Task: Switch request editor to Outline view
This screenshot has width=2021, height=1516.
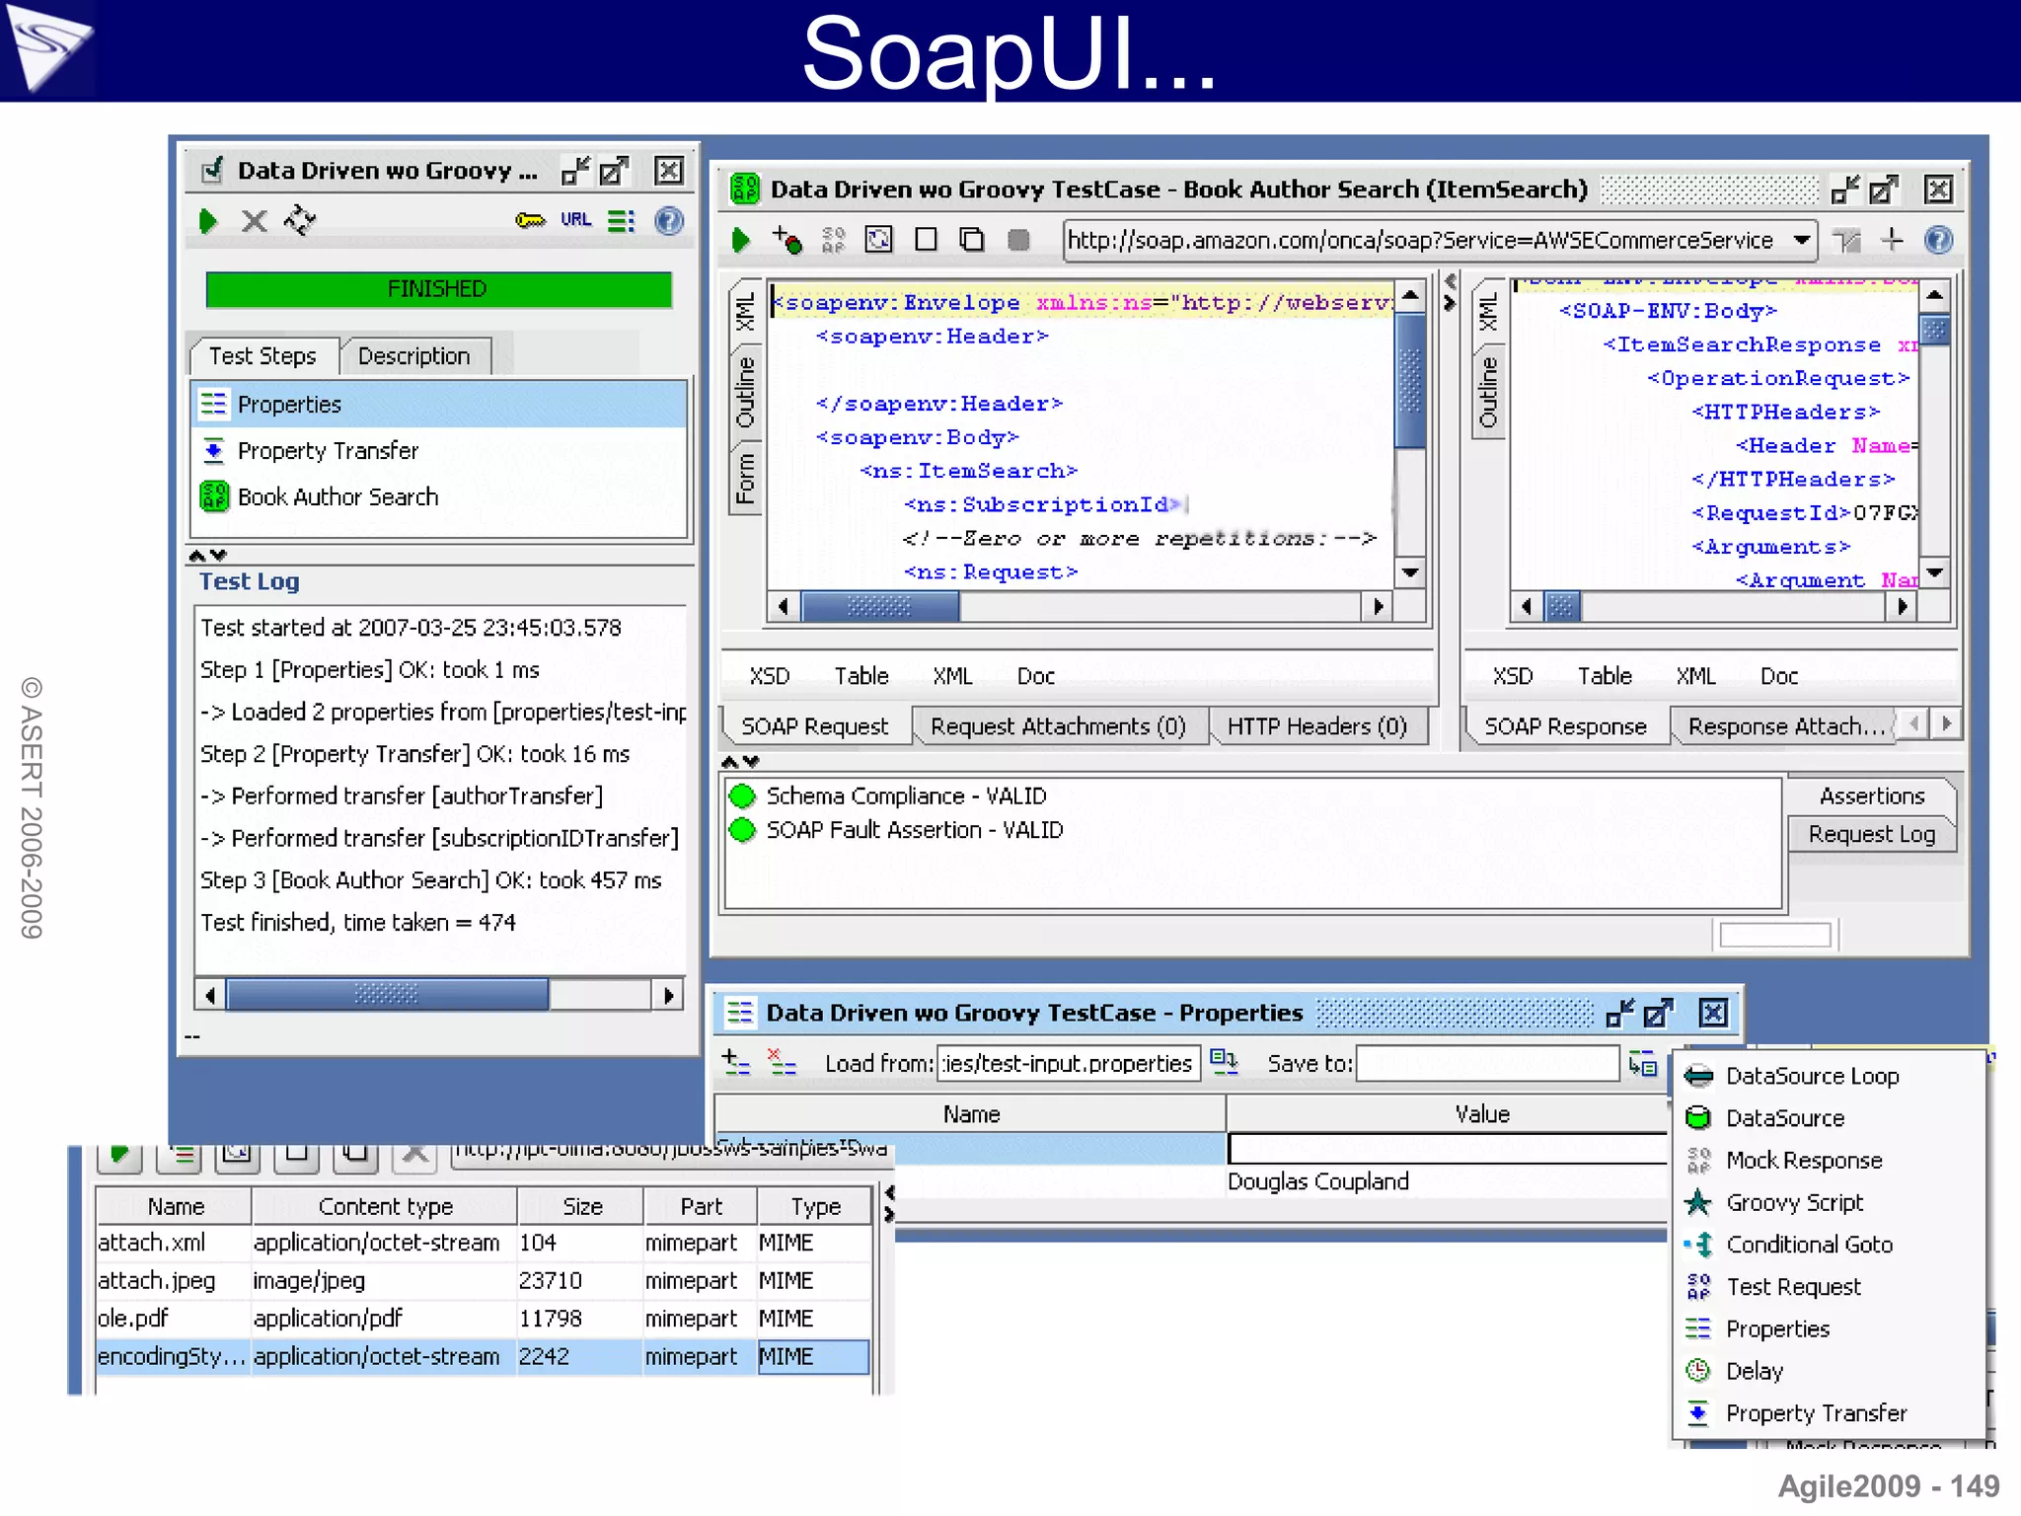Action: [x=746, y=393]
